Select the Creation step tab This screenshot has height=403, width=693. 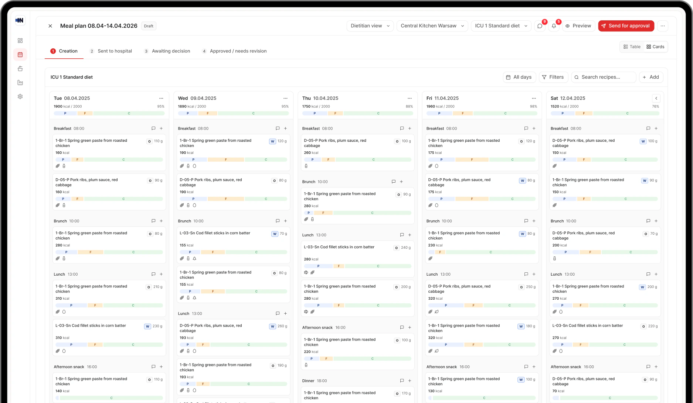[64, 51]
